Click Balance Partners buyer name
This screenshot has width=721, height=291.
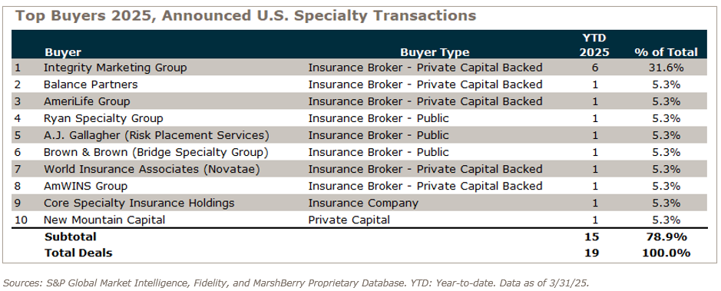(x=91, y=84)
